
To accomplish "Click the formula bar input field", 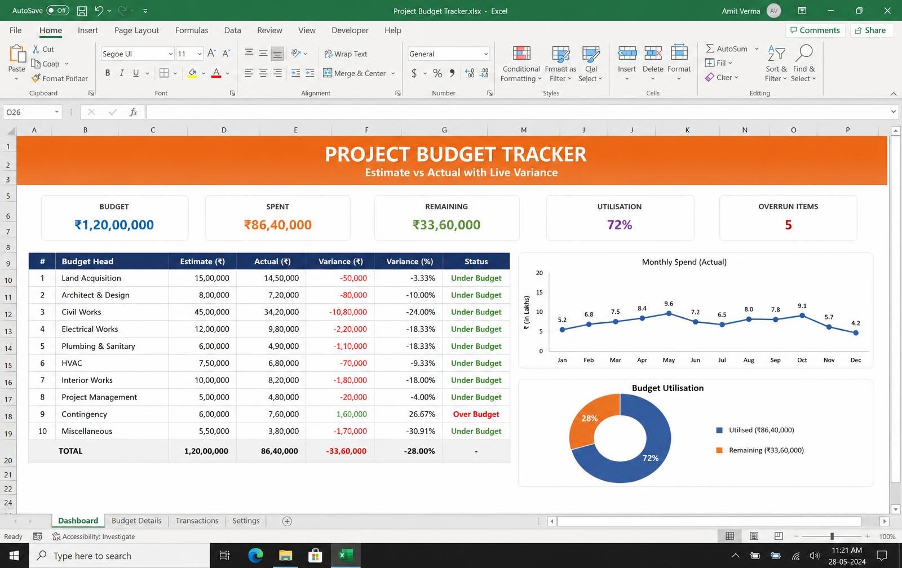I will tap(517, 112).
